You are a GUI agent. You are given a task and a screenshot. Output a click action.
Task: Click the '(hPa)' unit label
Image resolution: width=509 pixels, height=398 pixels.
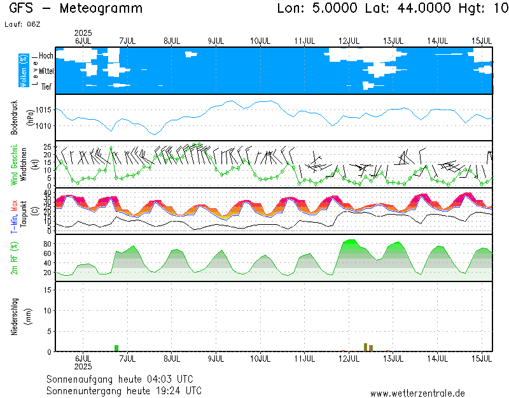click(x=29, y=117)
